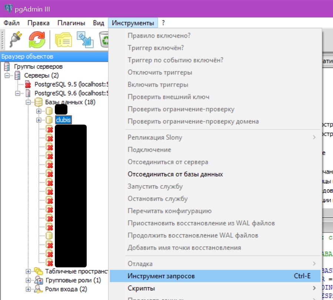The width and height of the screenshot is (333, 300).
Task: Click the toolbar drag handle grip
Action: [3, 40]
